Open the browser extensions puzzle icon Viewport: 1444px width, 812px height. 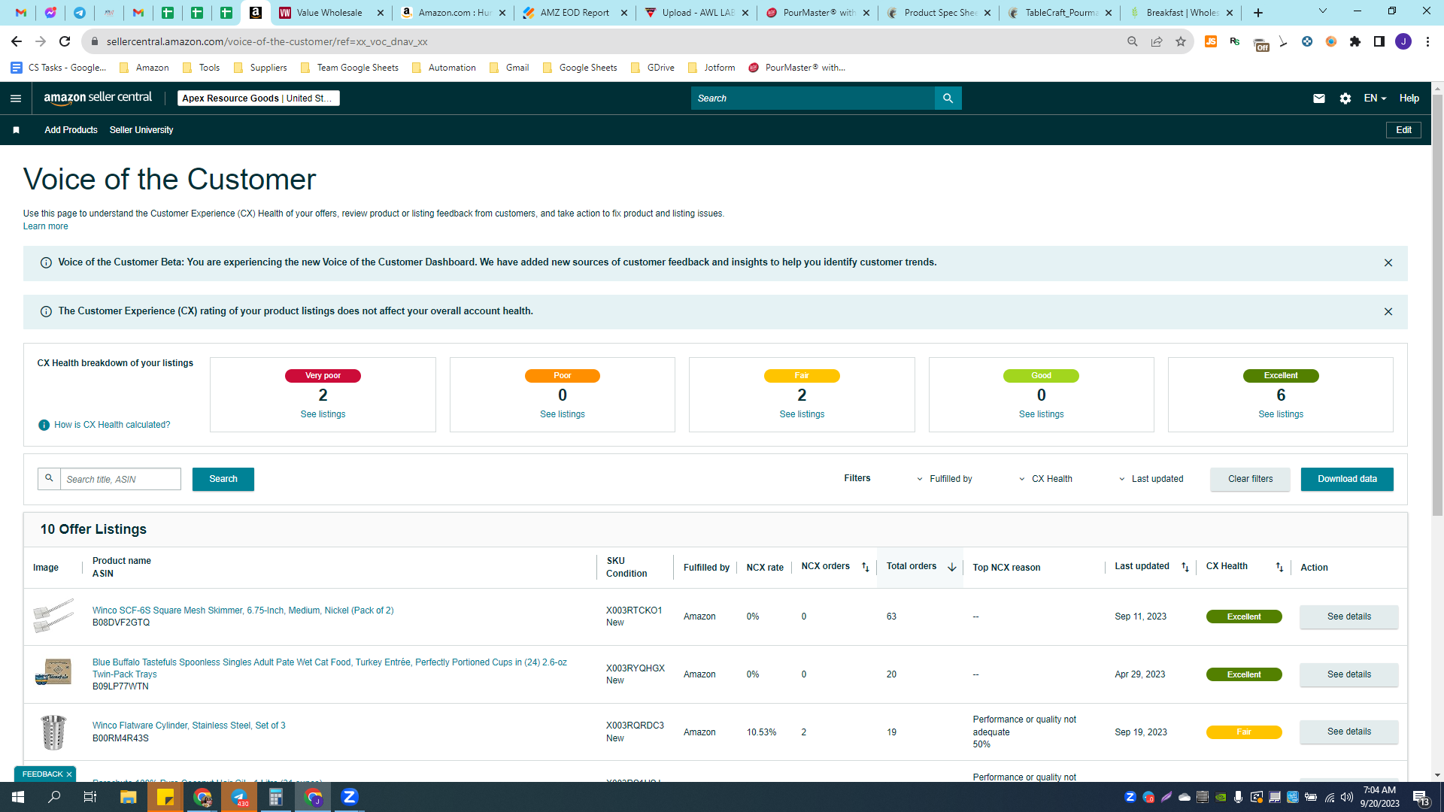click(x=1355, y=42)
